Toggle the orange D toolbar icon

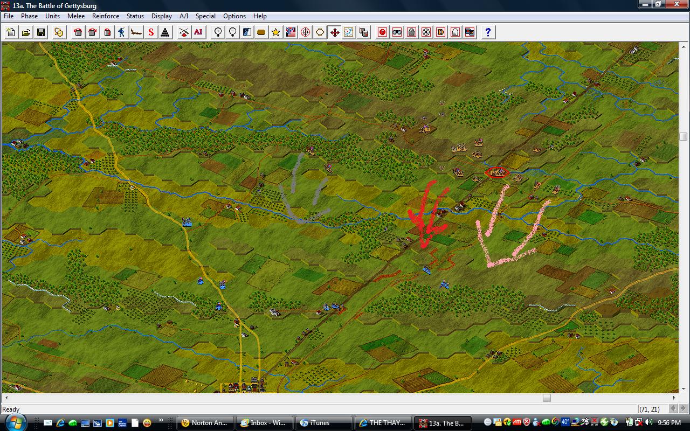pos(441,32)
